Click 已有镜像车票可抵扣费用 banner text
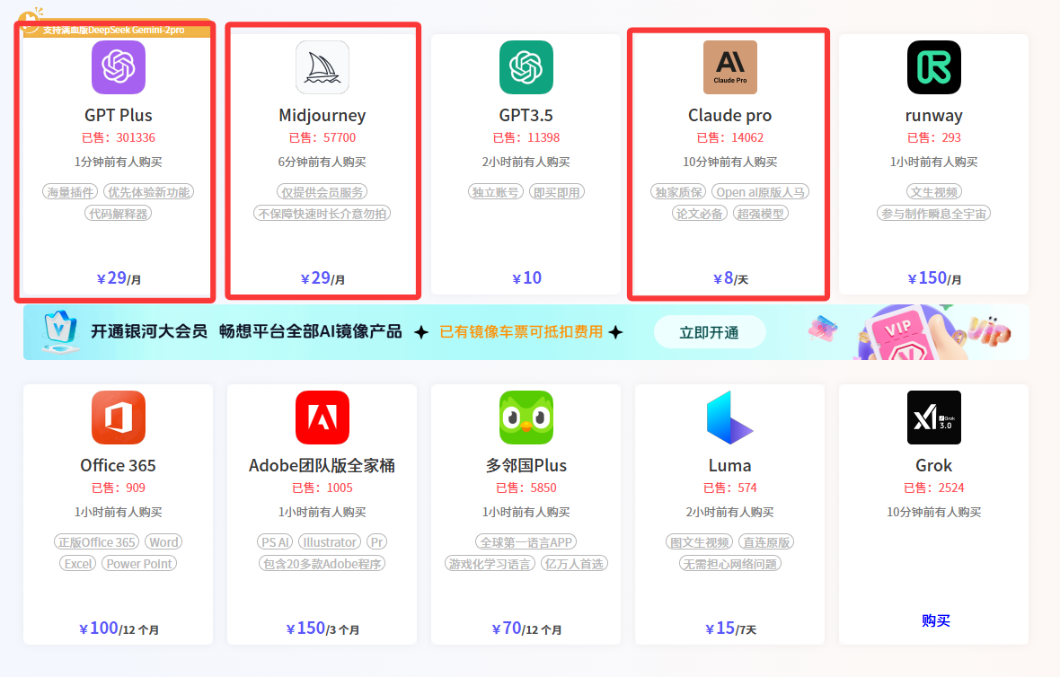This screenshot has height=677, width=1060. [520, 331]
